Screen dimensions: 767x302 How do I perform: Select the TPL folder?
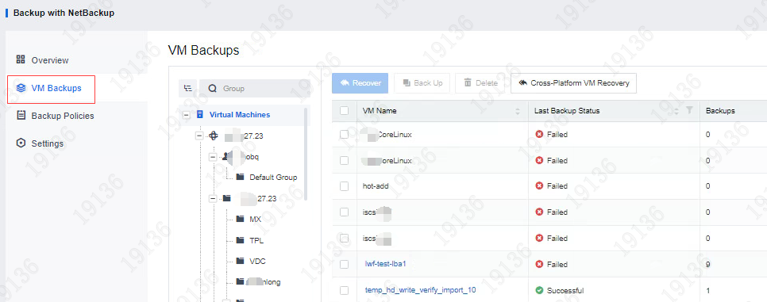(x=256, y=240)
